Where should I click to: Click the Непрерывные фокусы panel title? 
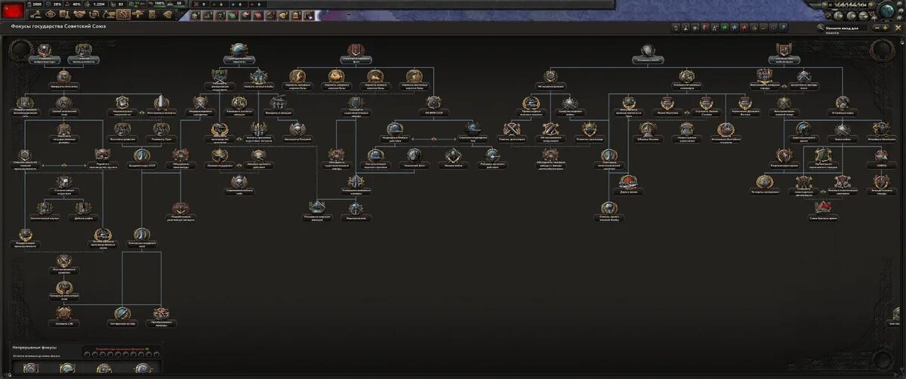coord(35,347)
